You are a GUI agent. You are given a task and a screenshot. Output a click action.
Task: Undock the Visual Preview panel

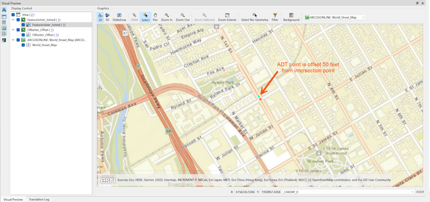pos(417,3)
